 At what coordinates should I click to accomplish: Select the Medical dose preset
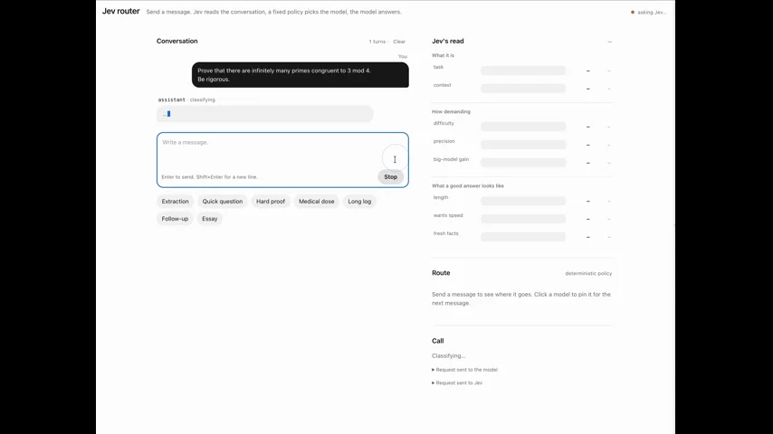point(317,202)
